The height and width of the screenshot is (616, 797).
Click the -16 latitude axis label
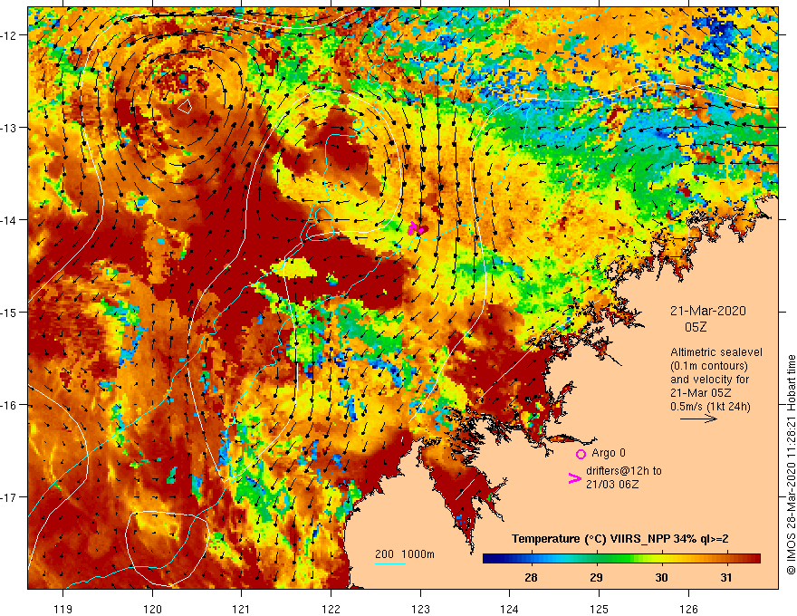[x=10, y=405]
